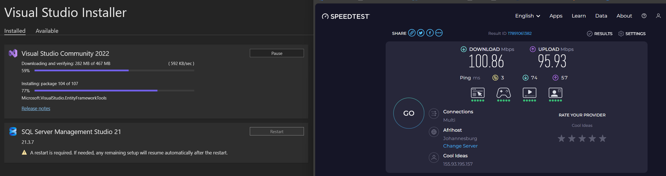This screenshot has width=666, height=176.
Task: Open more share options ellipsis icon
Action: point(439,33)
